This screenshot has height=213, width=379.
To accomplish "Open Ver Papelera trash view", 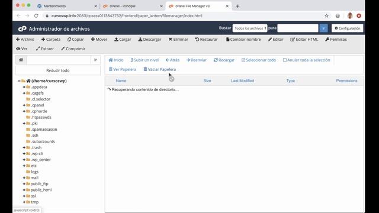I will [123, 69].
